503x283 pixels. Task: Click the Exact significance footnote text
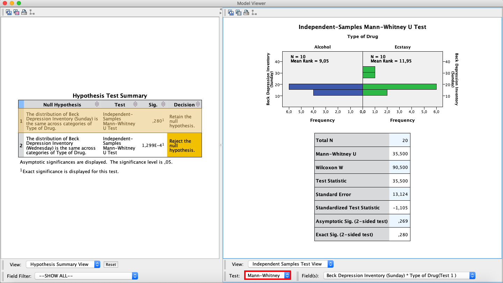(69, 171)
